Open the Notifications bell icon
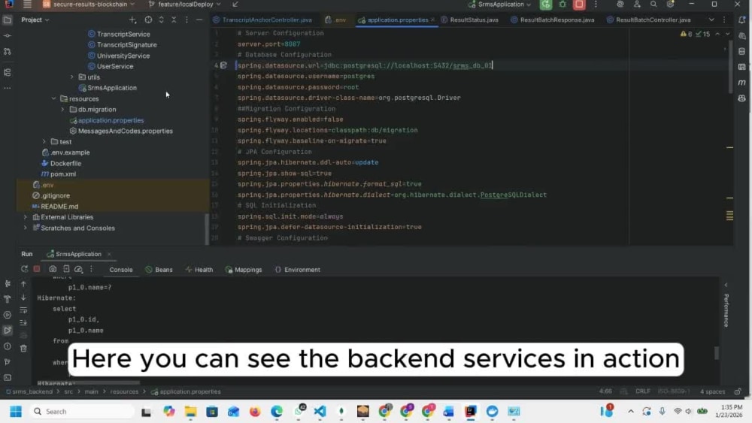The width and height of the screenshot is (752, 423). 742,20
